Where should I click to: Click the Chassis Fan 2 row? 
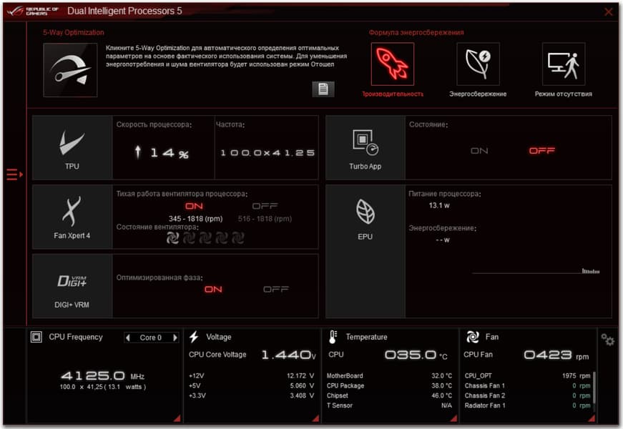tap(527, 395)
